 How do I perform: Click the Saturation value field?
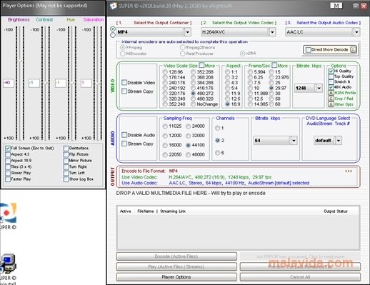(x=86, y=83)
